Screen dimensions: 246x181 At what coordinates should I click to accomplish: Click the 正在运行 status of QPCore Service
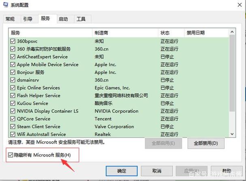pyautogui.click(x=169, y=119)
